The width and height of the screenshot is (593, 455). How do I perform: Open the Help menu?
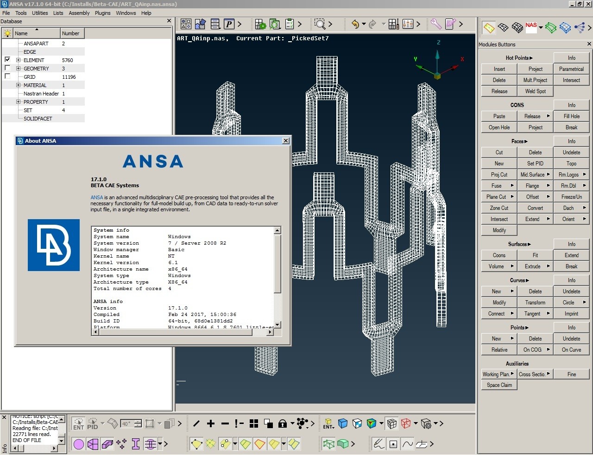click(x=146, y=13)
